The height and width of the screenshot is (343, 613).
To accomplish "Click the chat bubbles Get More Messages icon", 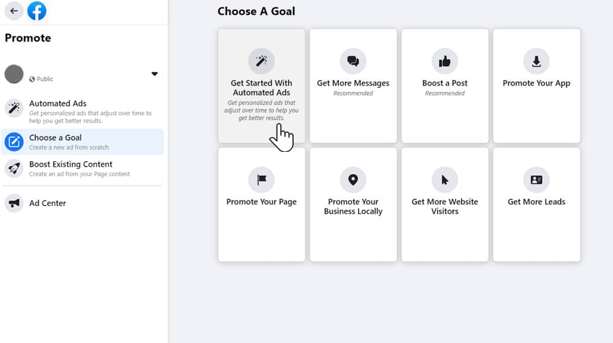I will click(x=353, y=61).
